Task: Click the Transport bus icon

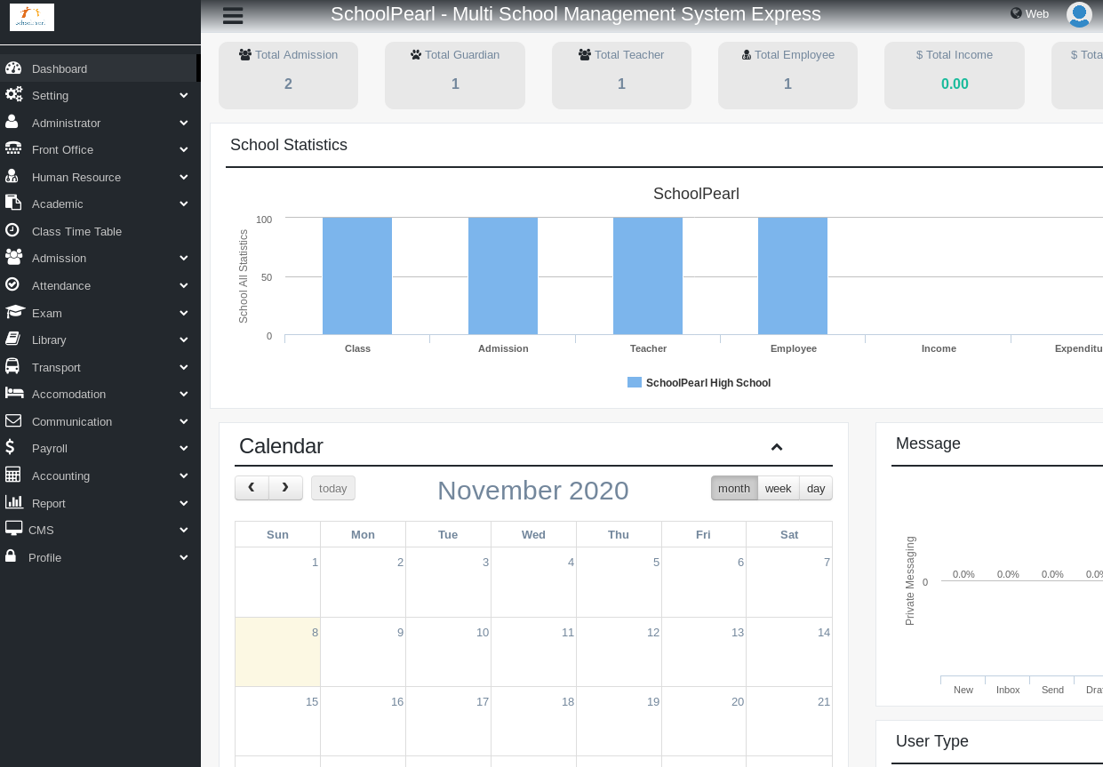Action: tap(12, 367)
